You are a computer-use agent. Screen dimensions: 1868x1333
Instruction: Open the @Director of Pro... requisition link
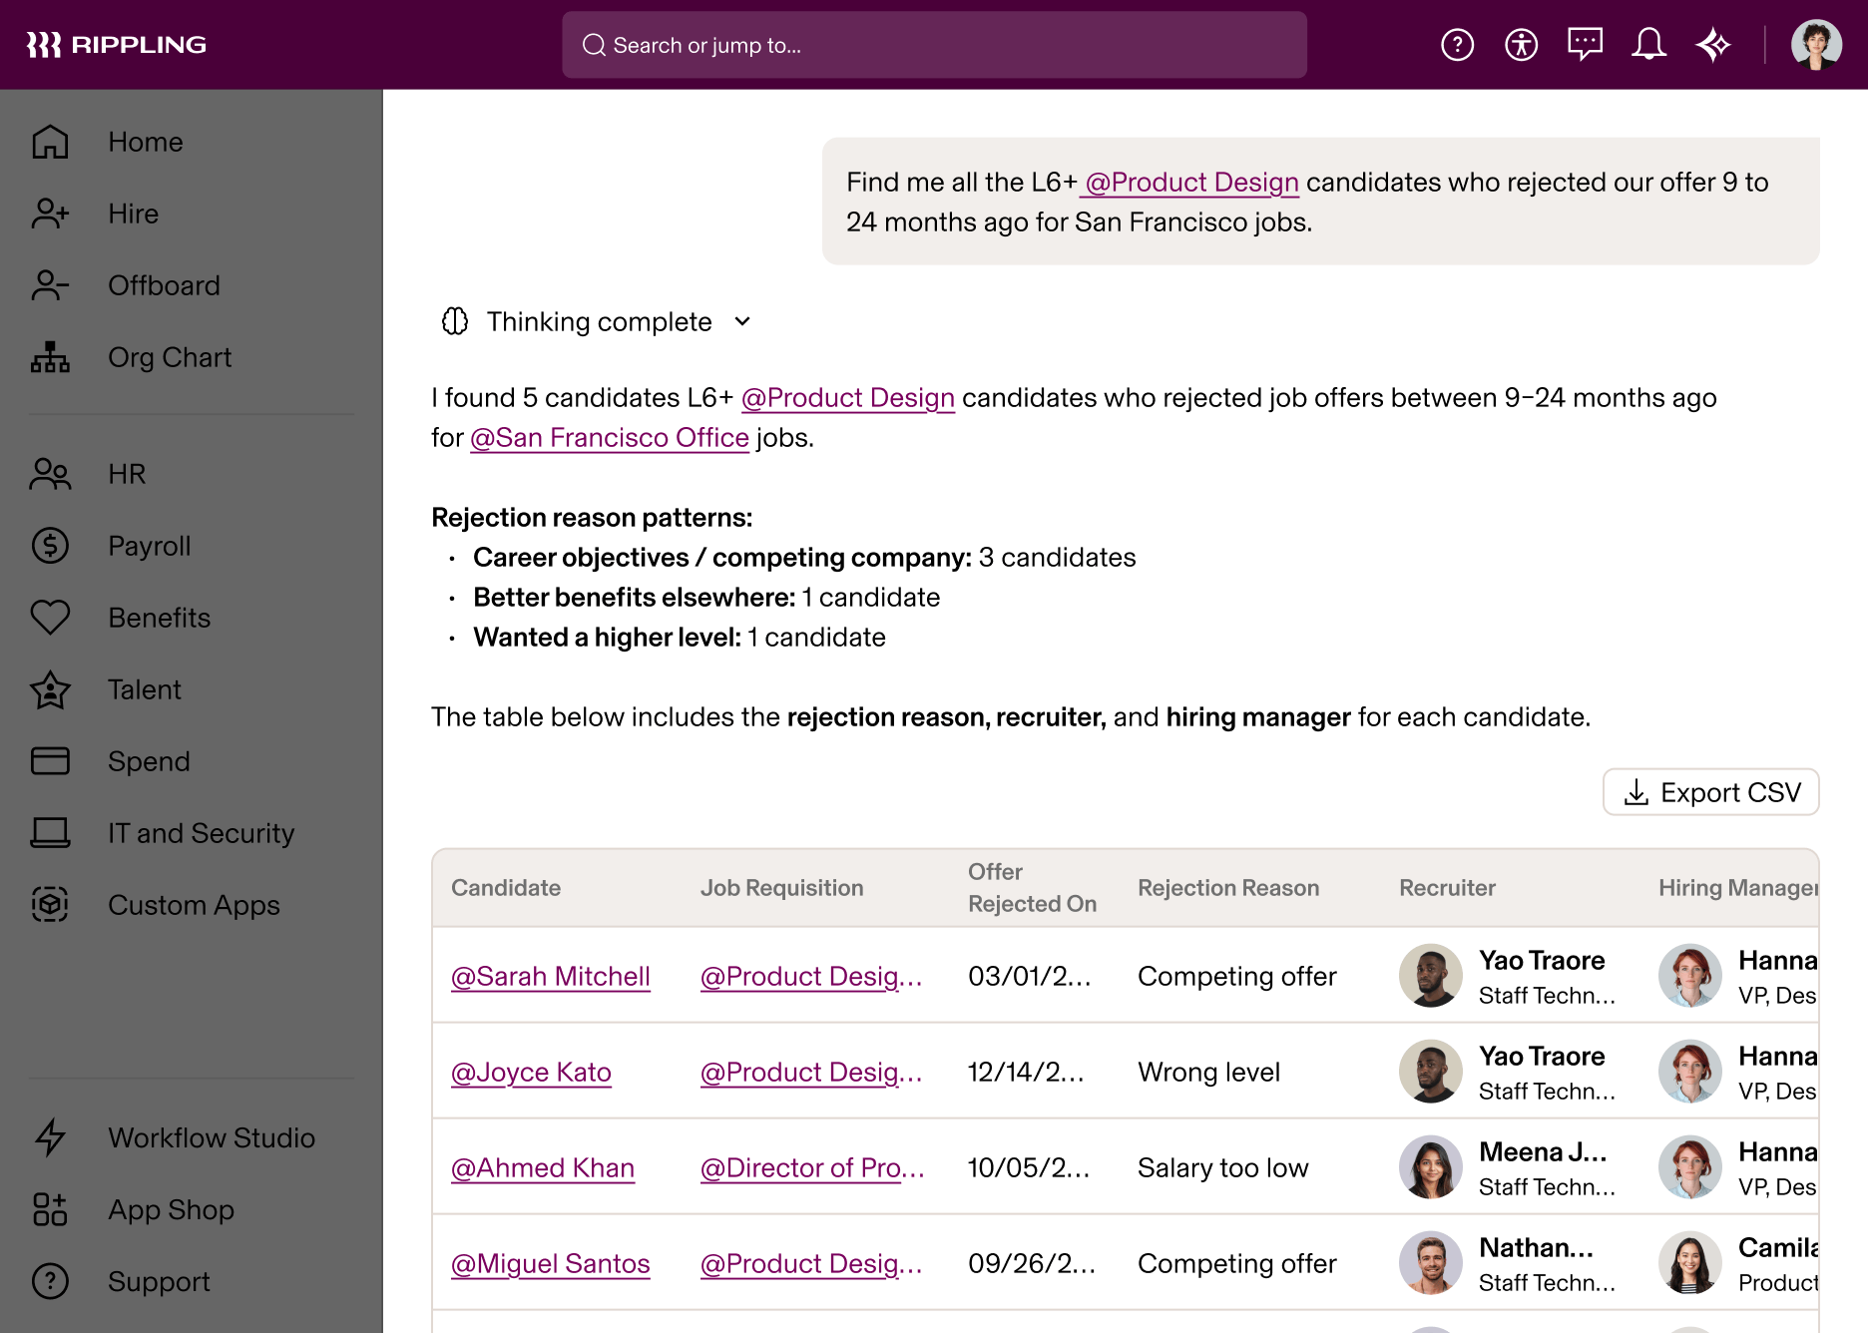tap(812, 1167)
